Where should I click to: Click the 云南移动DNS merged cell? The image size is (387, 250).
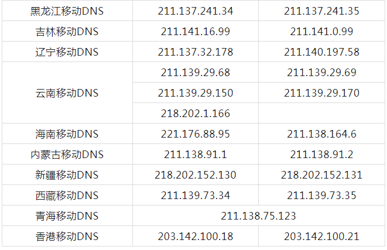pos(67,93)
